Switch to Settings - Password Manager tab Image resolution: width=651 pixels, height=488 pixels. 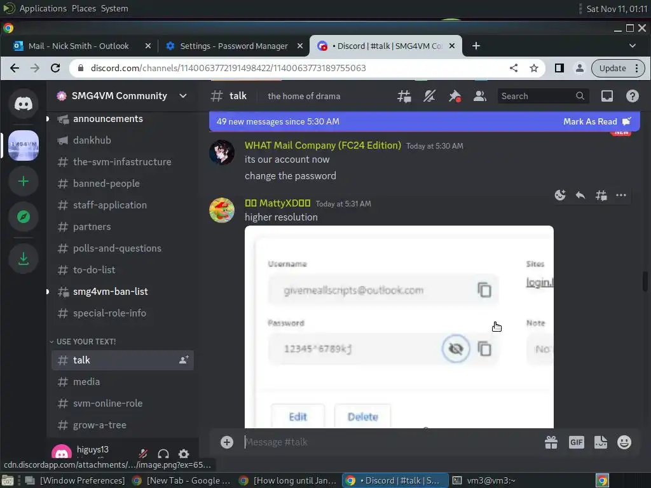234,46
